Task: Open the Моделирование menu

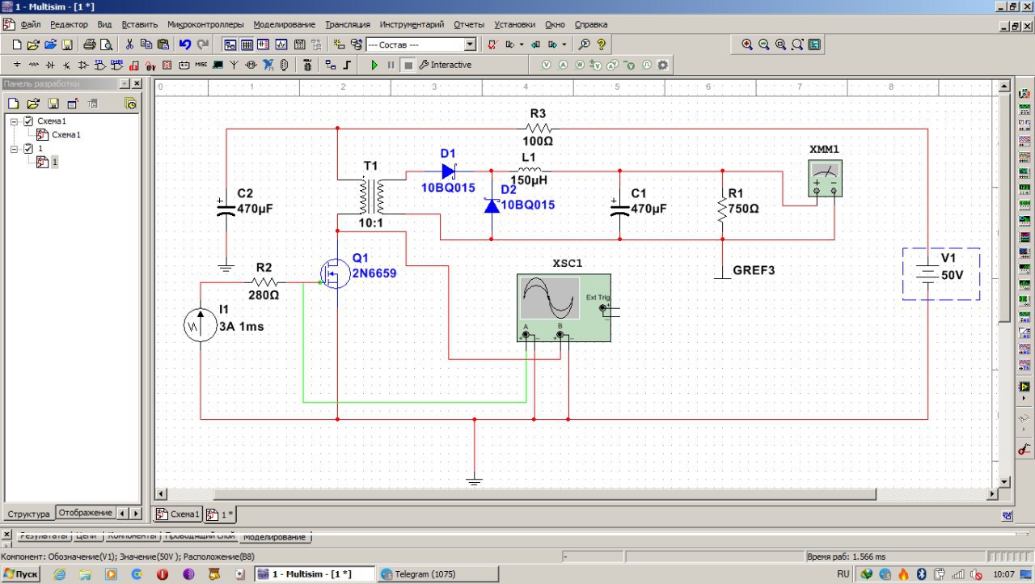Action: (285, 24)
